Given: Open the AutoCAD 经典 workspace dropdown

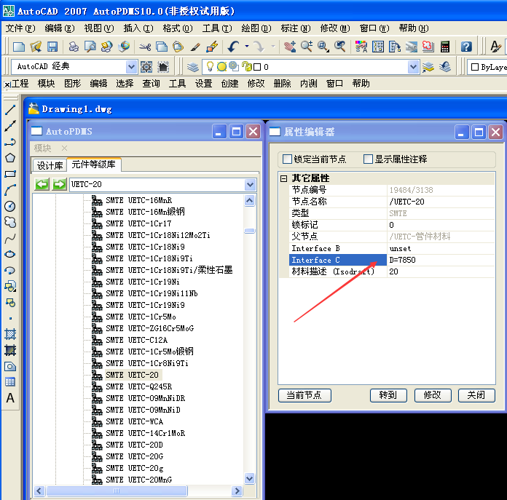Looking at the screenshot, I should [x=131, y=67].
